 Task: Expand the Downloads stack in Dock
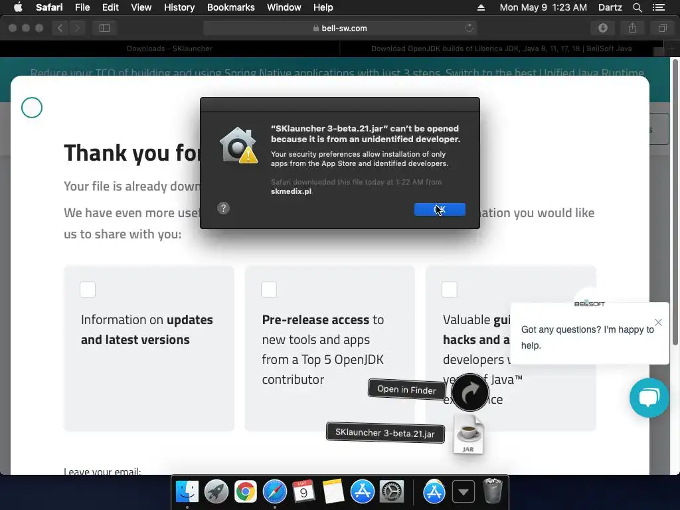[463, 492]
